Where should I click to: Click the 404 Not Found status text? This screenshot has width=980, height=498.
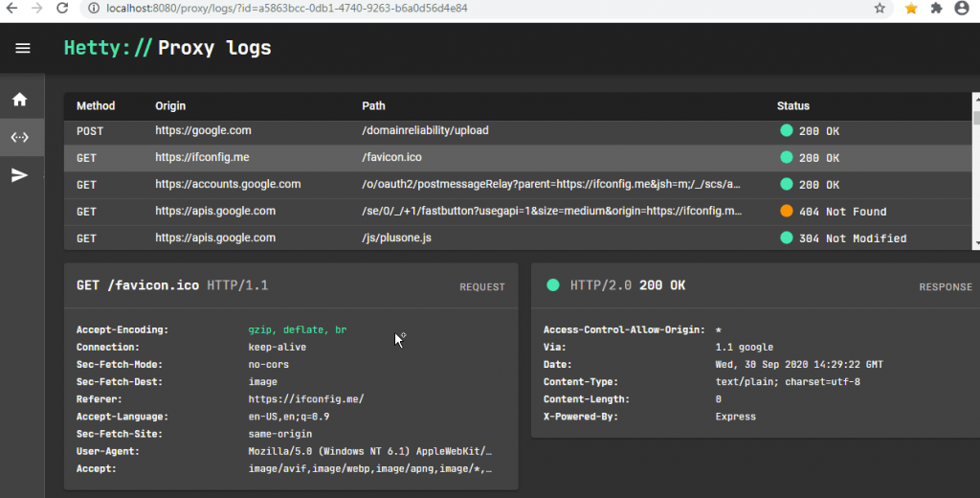(x=842, y=212)
